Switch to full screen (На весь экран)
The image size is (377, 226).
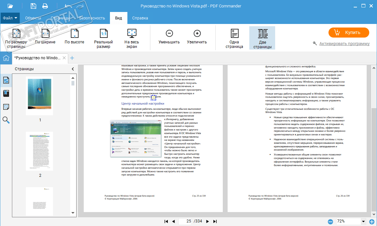coord(132,38)
